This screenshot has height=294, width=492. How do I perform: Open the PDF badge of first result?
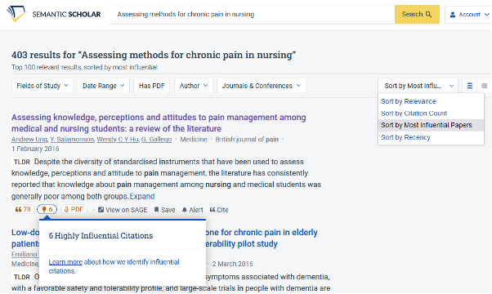click(x=74, y=209)
